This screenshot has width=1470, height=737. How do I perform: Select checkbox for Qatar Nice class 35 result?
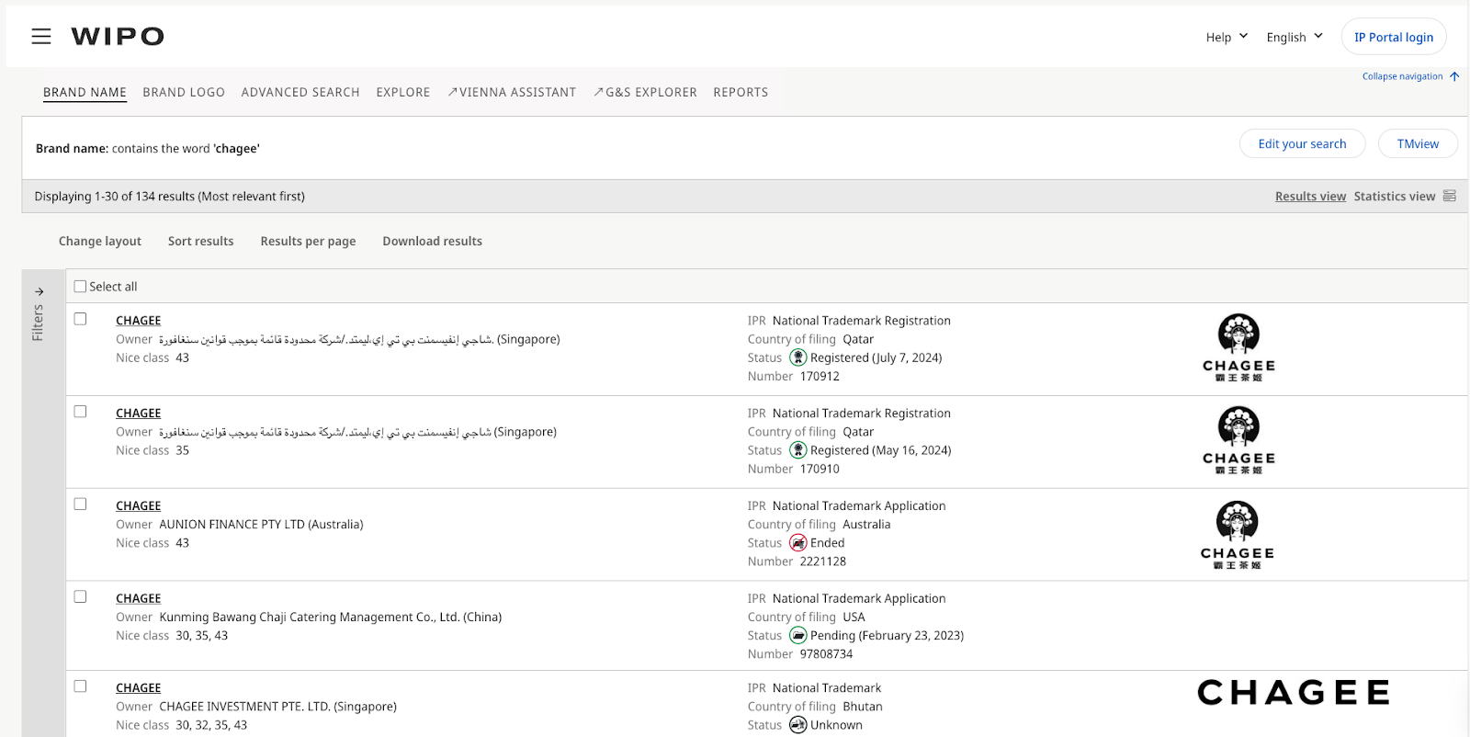pos(80,412)
